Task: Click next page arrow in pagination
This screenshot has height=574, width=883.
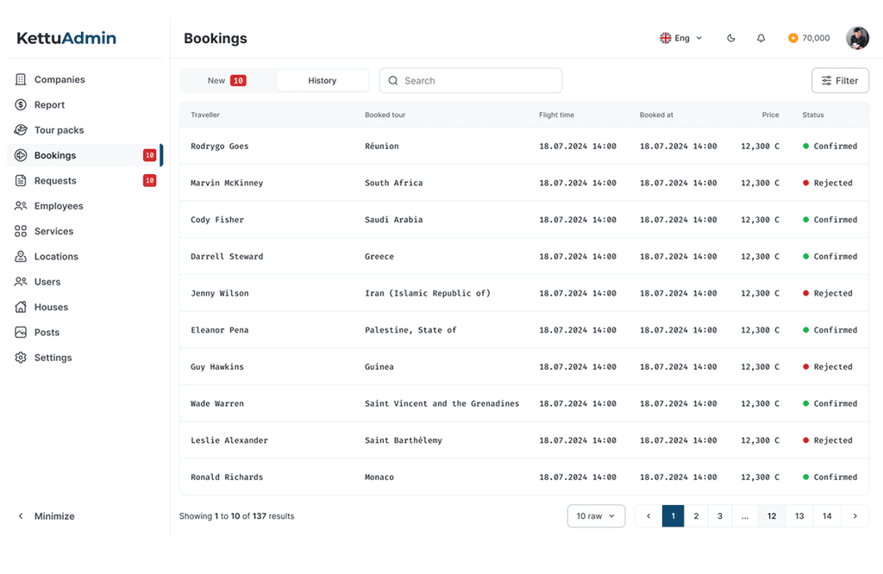Action: tap(855, 516)
